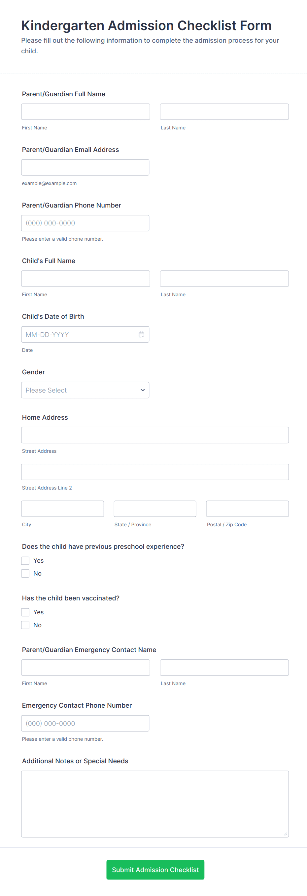Select the Emergency Contact Phone Number field
The image size is (307, 896).
[85, 723]
